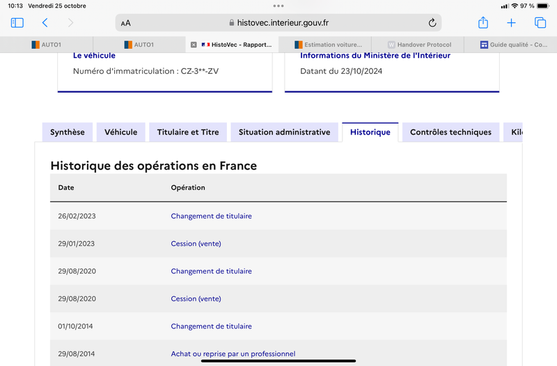This screenshot has height=366, width=557.
Task: Switch to first AUTO1 browser tab
Action: tap(47, 45)
